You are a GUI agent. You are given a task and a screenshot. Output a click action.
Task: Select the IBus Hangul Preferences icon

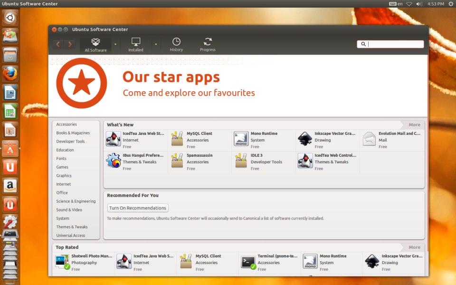113,161
